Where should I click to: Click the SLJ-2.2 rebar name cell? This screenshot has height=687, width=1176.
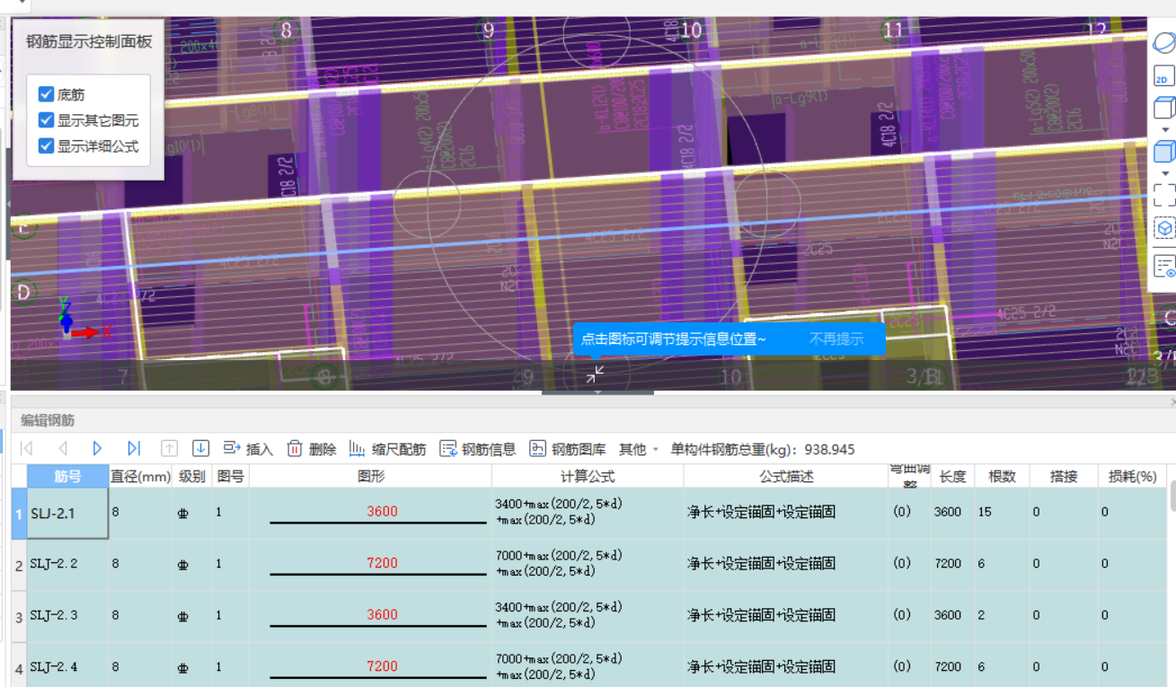click(68, 565)
